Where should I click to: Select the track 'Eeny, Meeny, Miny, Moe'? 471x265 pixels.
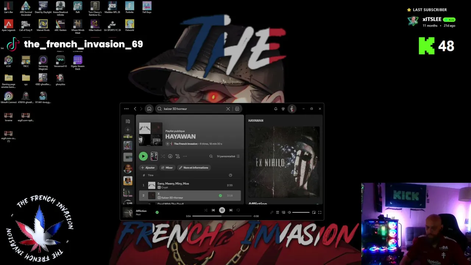click(173, 184)
